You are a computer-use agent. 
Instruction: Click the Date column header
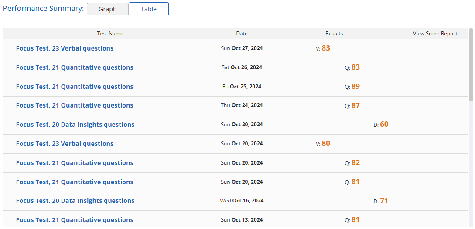click(x=242, y=34)
